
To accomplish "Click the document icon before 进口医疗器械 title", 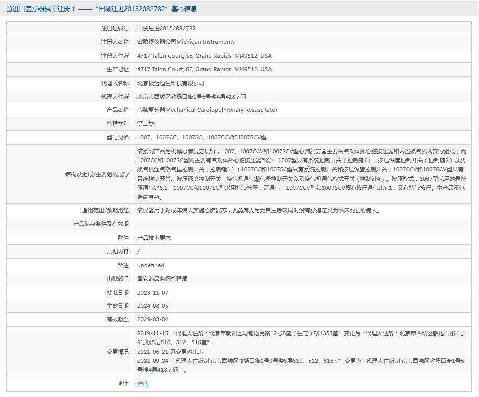I will pos(9,9).
